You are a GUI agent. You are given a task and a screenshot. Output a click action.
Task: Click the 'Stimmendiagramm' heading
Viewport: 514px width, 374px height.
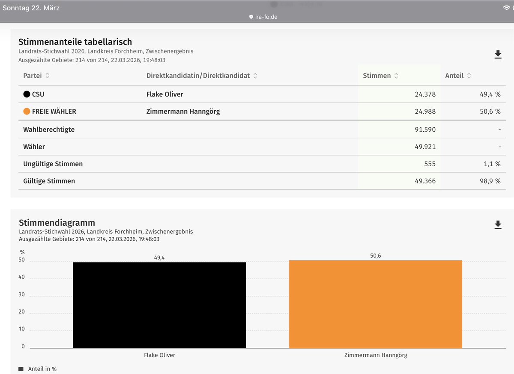pos(57,223)
